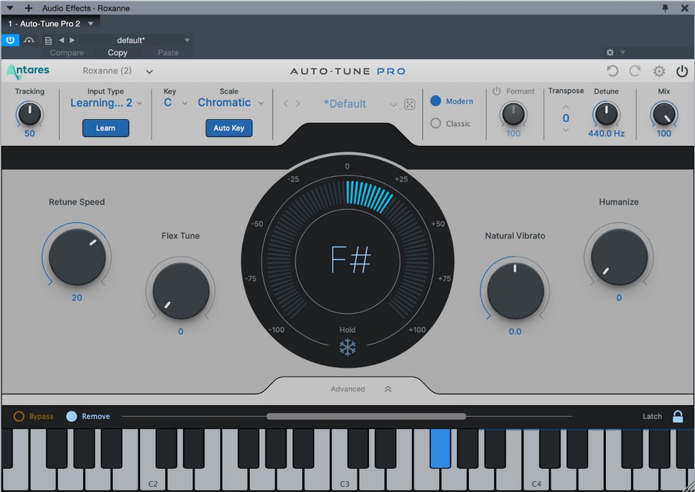Click the C2 piano key
Screen dimensions: 695x492
[x=153, y=479]
